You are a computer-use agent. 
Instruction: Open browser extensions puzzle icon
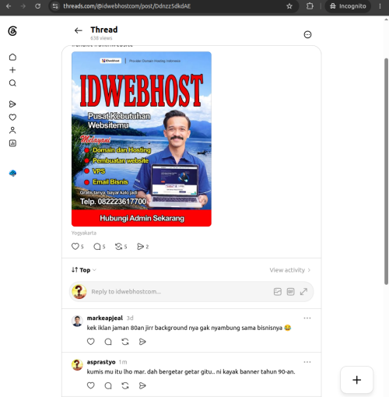coord(310,6)
